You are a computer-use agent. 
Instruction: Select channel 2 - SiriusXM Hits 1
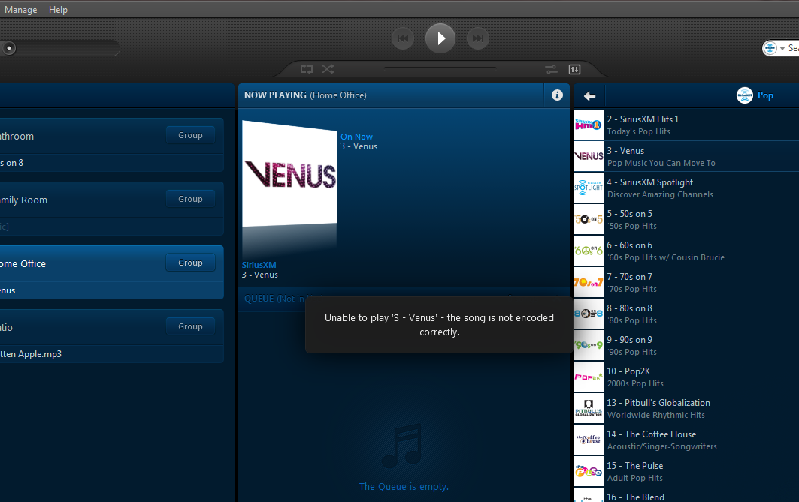tap(686, 125)
